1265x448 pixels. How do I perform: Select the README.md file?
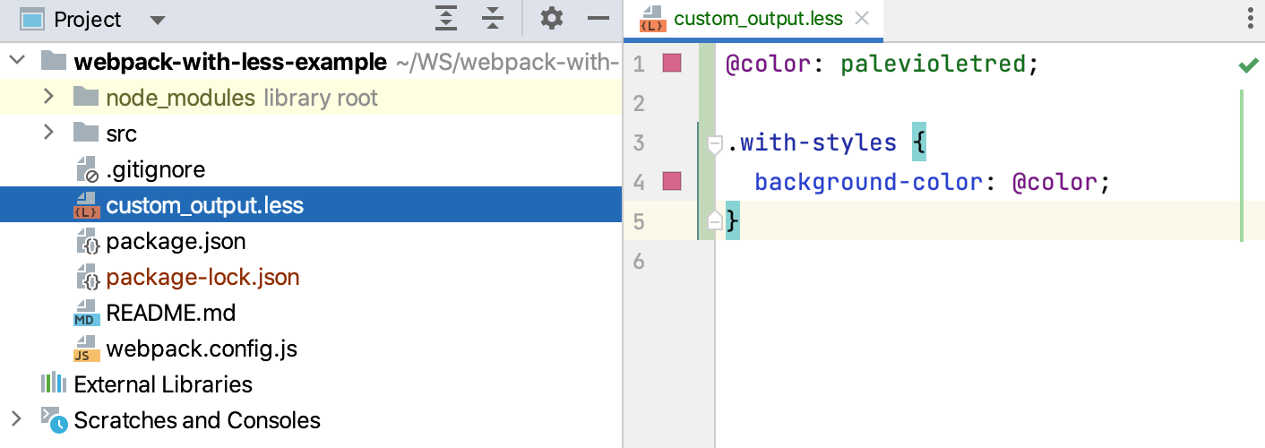(x=170, y=313)
